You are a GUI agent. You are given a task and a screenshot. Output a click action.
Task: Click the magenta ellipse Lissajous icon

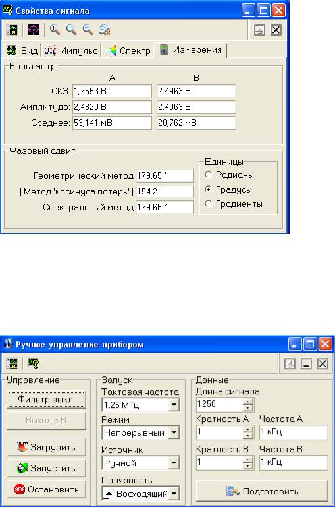click(x=33, y=30)
